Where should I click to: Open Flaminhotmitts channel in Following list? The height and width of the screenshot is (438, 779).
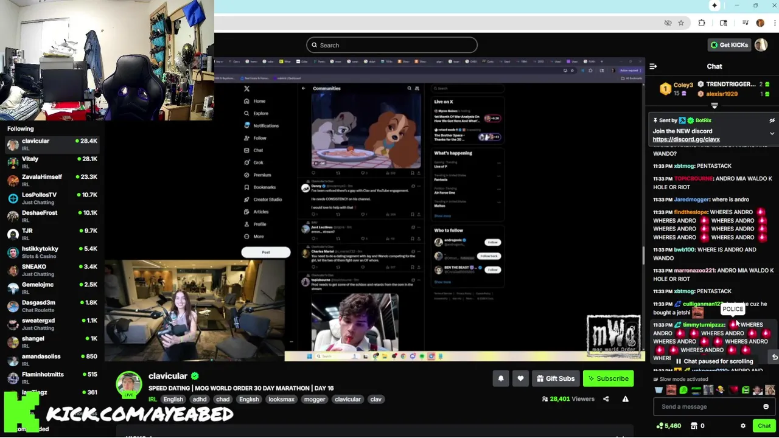pos(52,378)
